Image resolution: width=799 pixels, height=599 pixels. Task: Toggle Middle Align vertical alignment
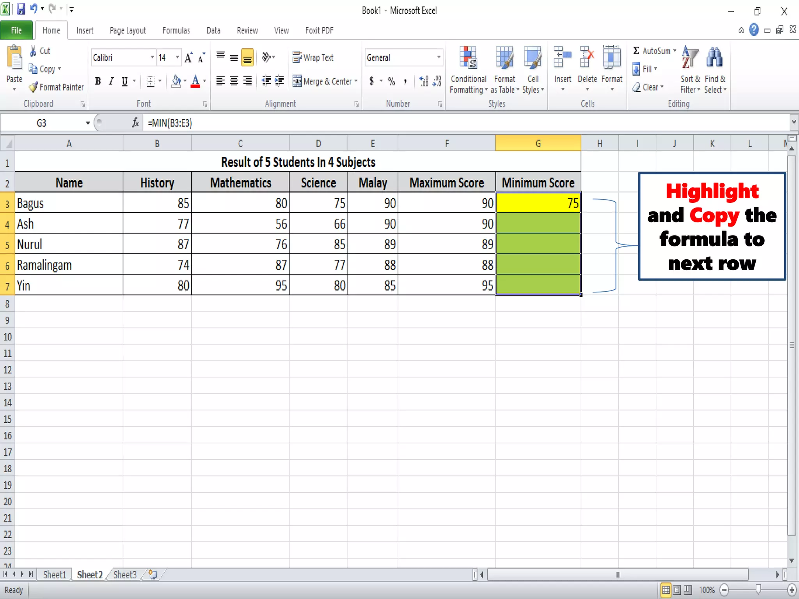pos(234,58)
